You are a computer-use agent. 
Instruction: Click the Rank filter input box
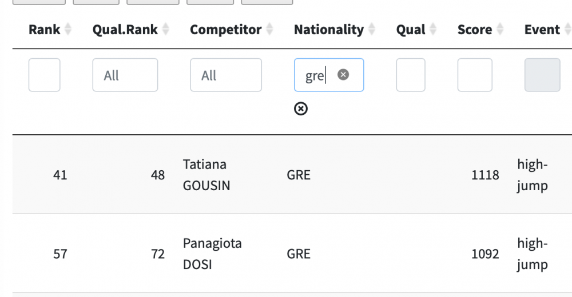44,75
